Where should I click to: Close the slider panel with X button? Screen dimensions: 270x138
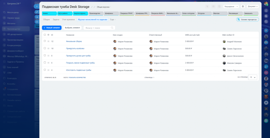pyautogui.click(x=37, y=7)
